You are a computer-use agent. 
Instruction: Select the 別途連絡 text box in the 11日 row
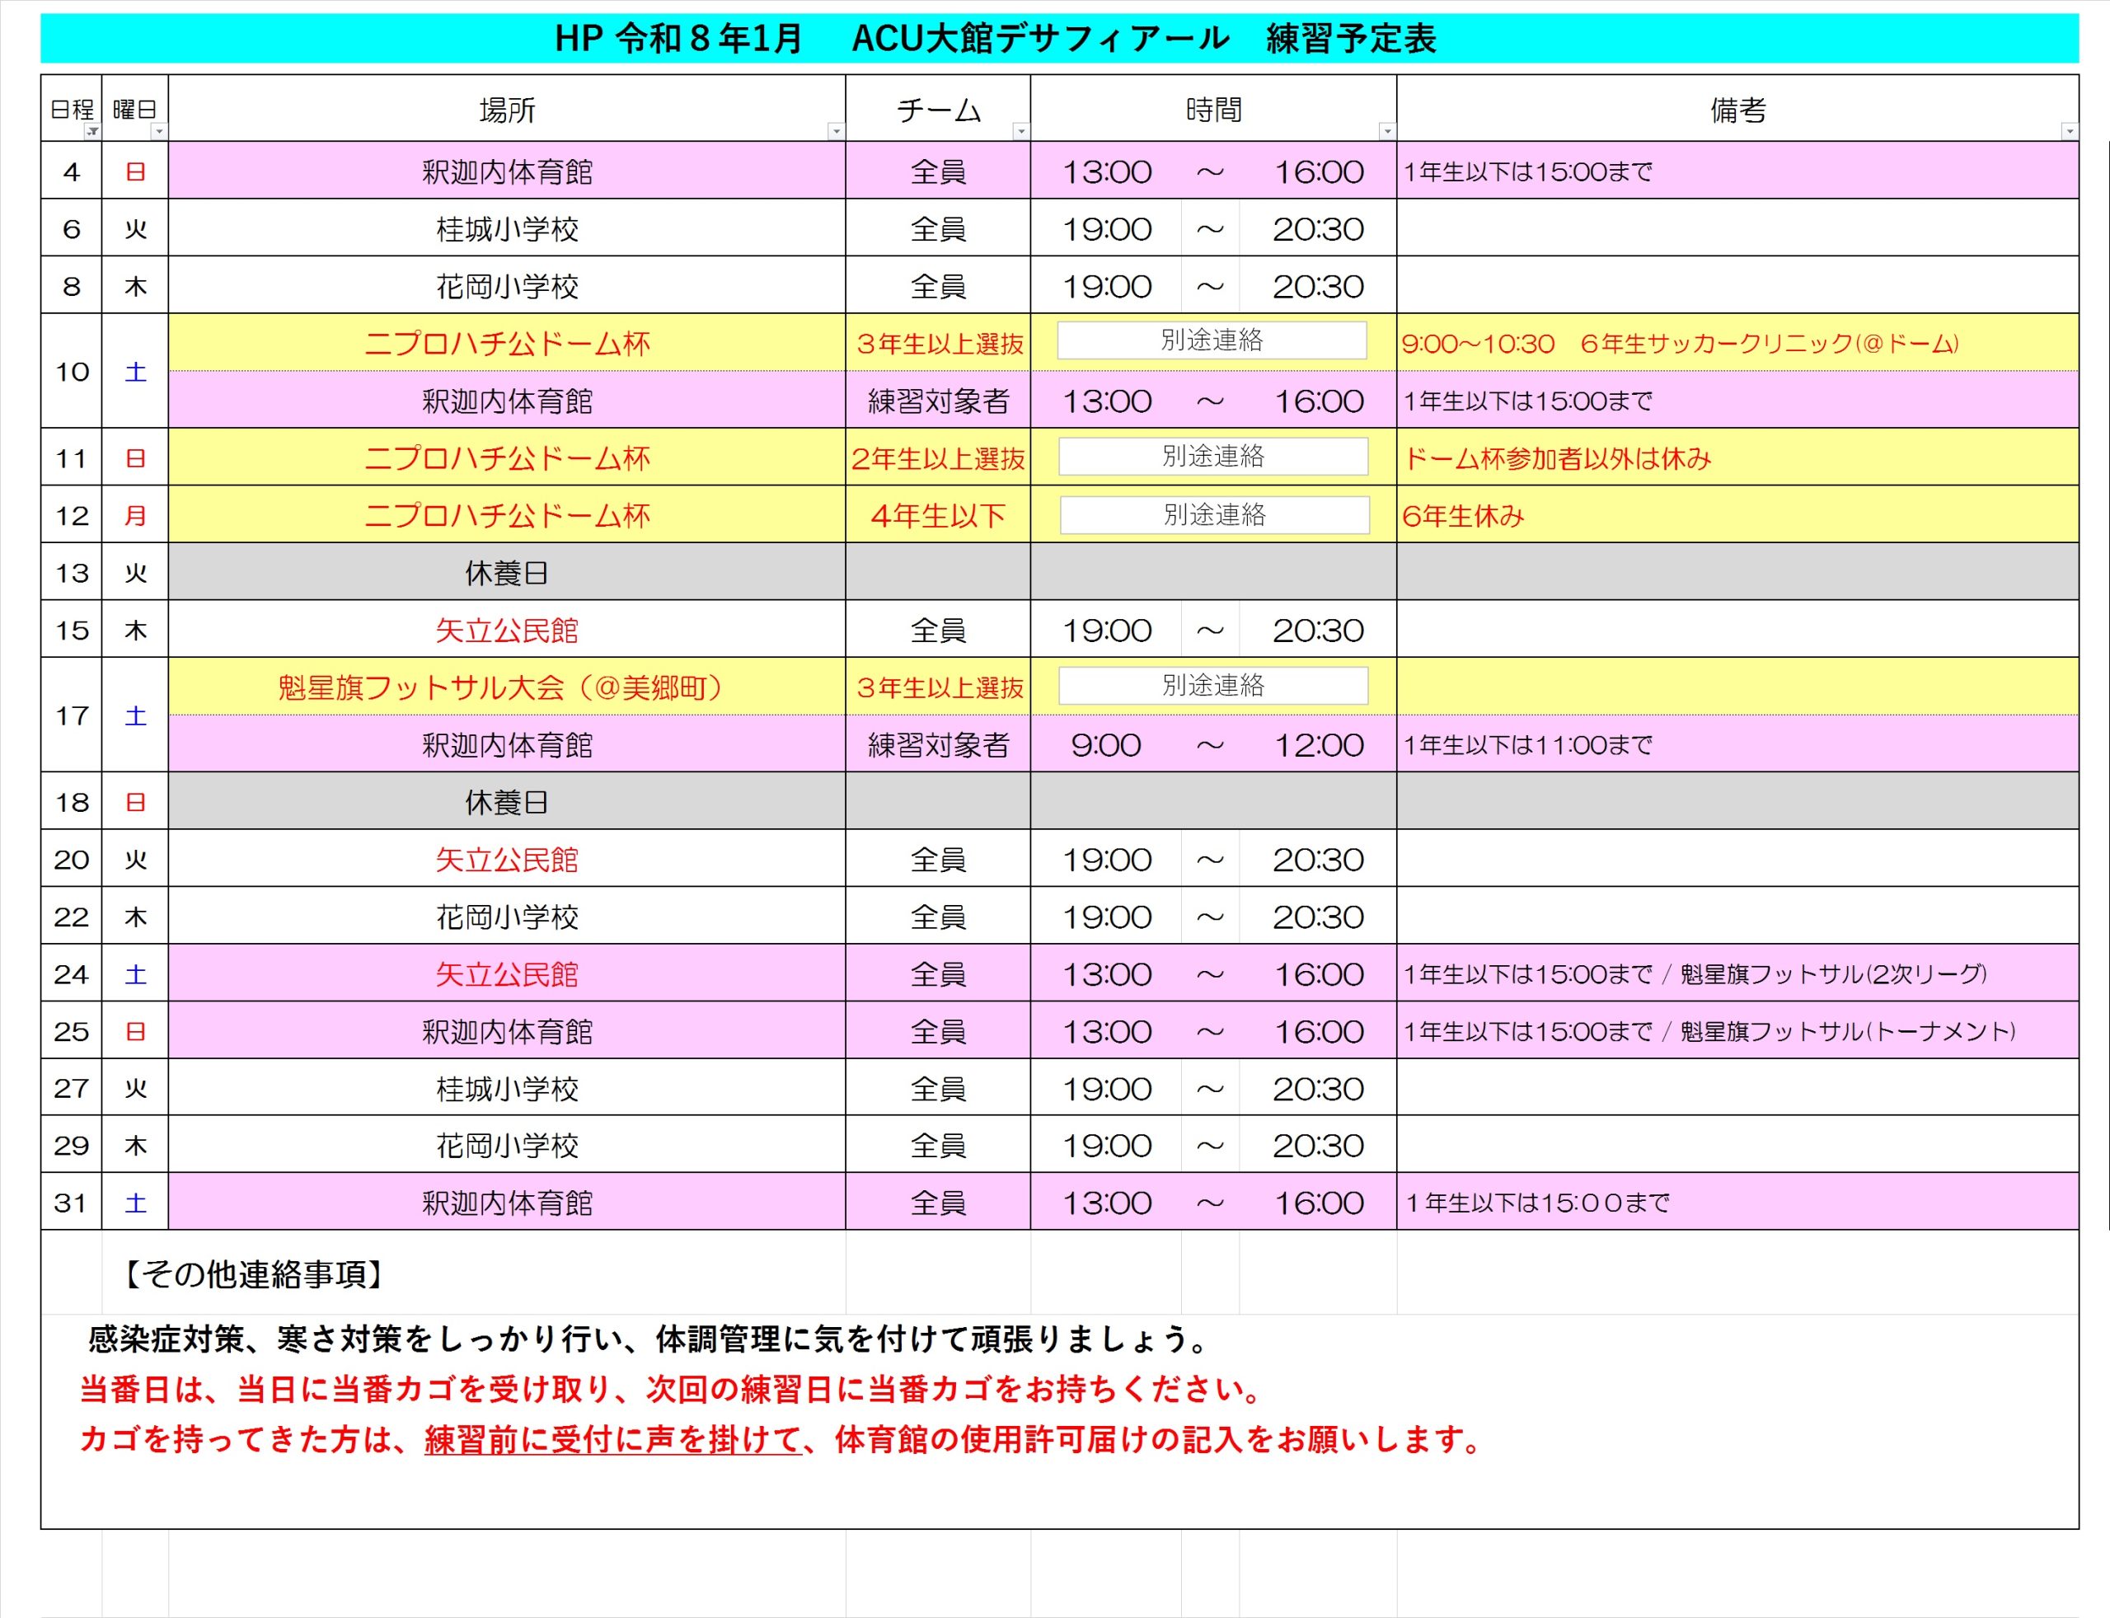tap(1212, 457)
